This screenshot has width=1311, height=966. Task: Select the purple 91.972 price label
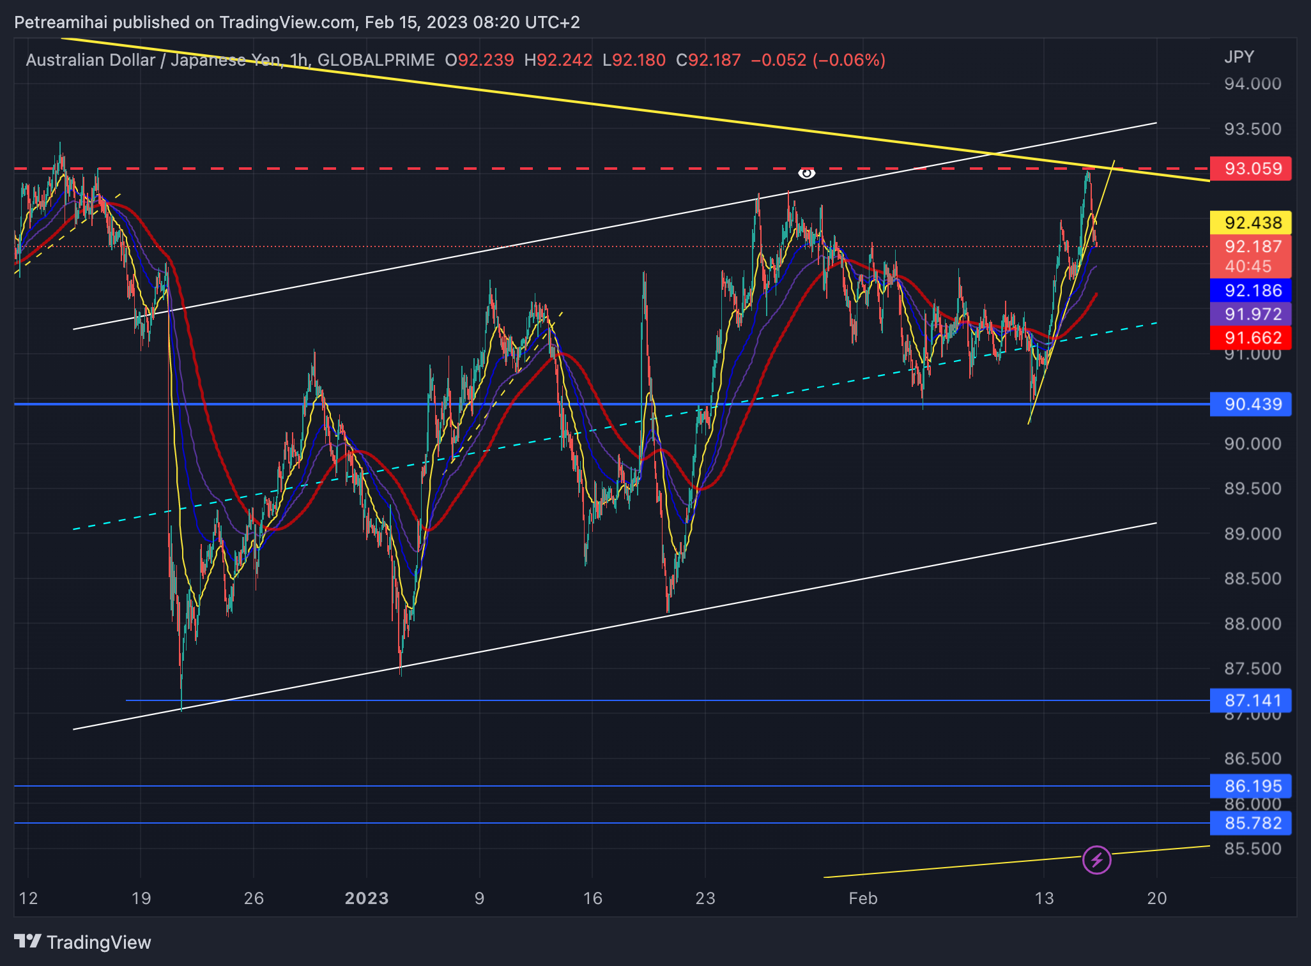(1250, 314)
